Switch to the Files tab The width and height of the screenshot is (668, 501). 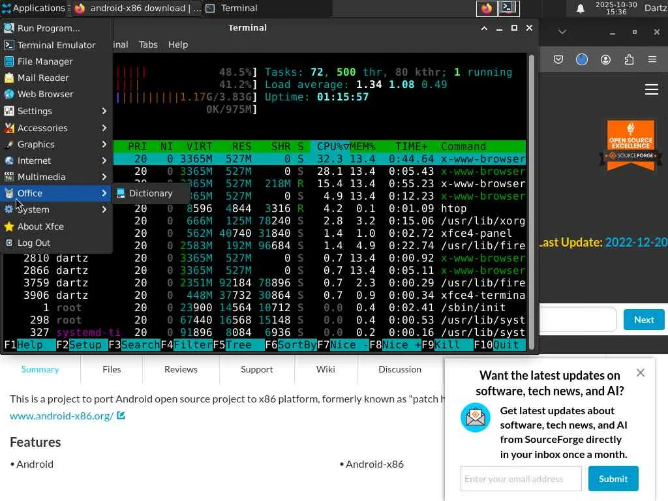112,369
